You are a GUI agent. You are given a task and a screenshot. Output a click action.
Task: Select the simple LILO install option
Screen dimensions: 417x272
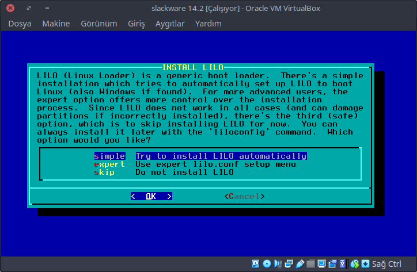(x=200, y=156)
